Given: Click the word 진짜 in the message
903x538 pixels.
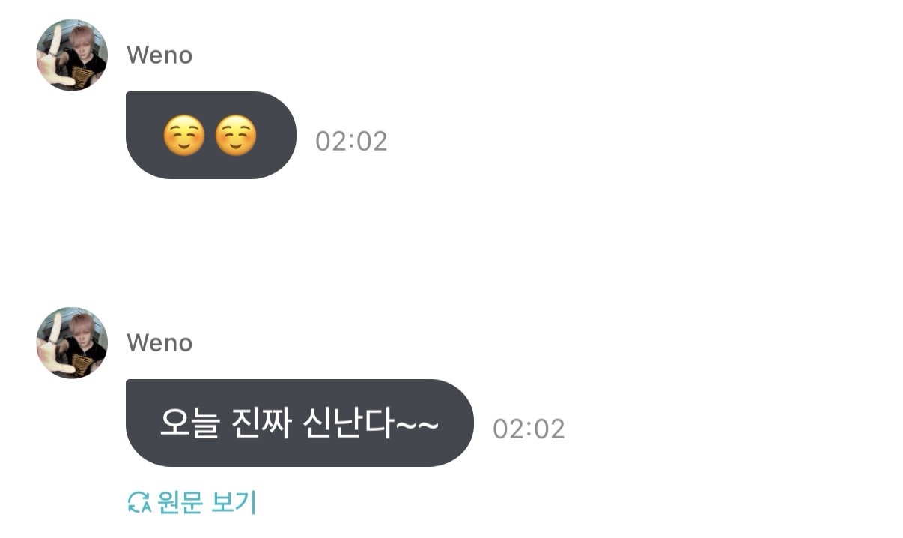Looking at the screenshot, I should 263,425.
